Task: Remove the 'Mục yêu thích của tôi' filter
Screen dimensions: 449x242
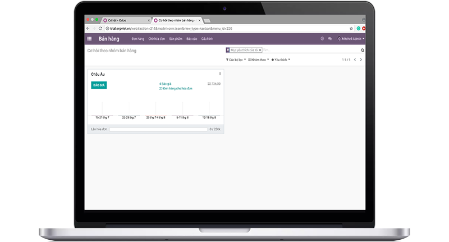Action: pos(260,50)
